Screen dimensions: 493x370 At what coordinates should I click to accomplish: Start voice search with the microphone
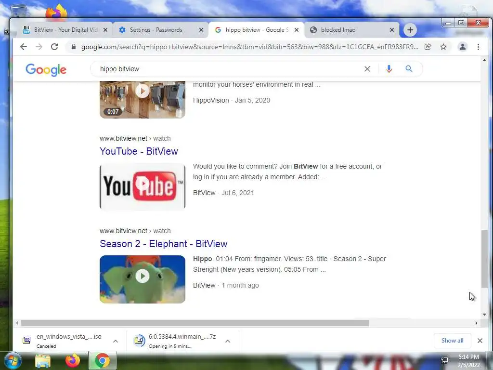(389, 69)
